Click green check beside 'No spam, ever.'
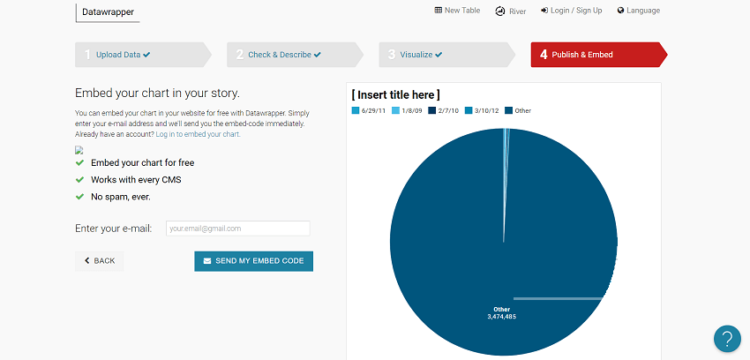750x360 pixels. [79, 197]
